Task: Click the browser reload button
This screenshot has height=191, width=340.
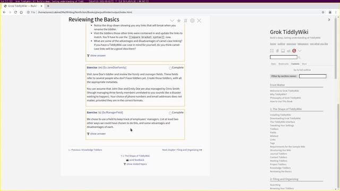Action: coord(15,12)
